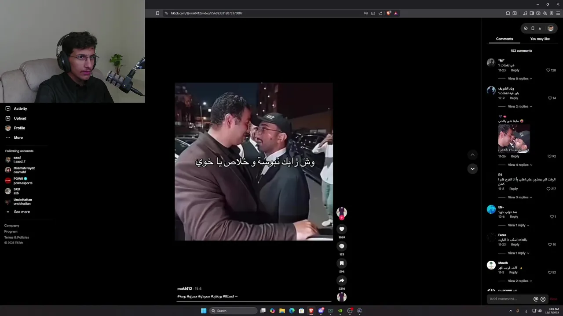Viewport: 563px width, 316px height.
Task: Open the Company footer link
Action: [x=12, y=226]
